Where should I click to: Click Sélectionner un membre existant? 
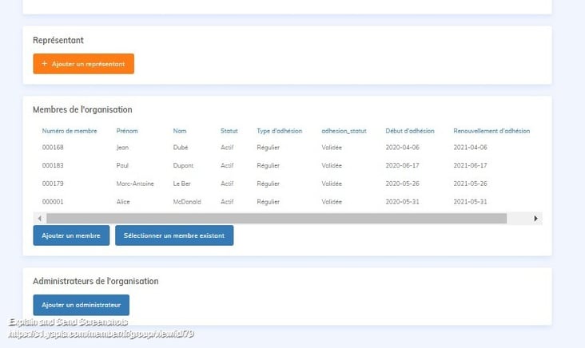coord(174,235)
